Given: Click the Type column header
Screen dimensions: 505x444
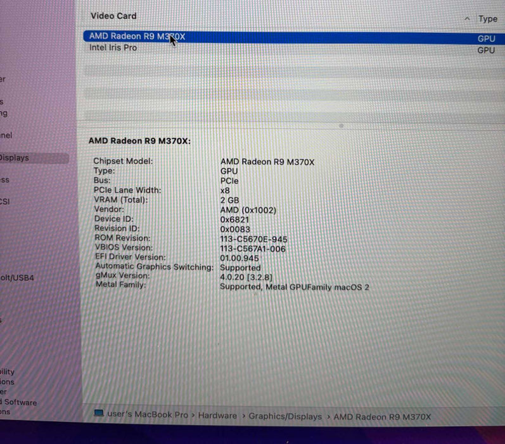Looking at the screenshot, I should (488, 19).
